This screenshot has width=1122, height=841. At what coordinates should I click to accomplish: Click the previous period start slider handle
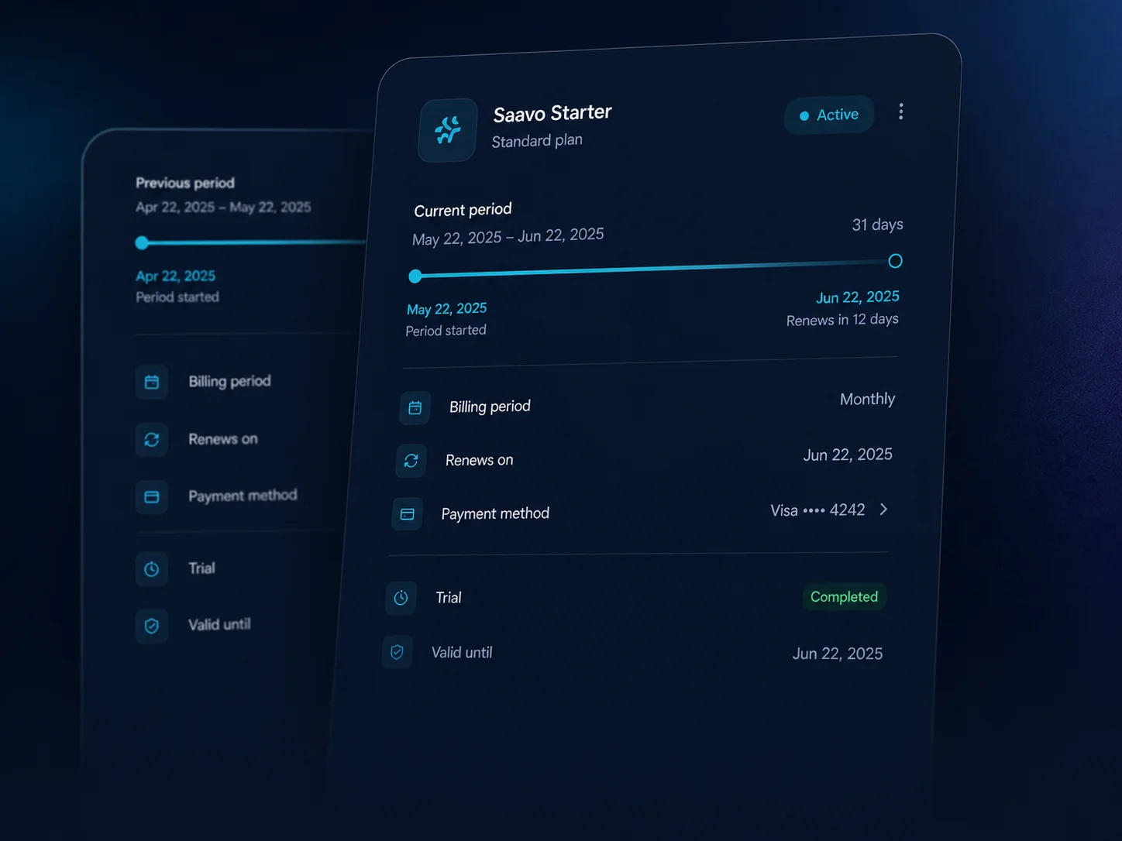pos(142,242)
